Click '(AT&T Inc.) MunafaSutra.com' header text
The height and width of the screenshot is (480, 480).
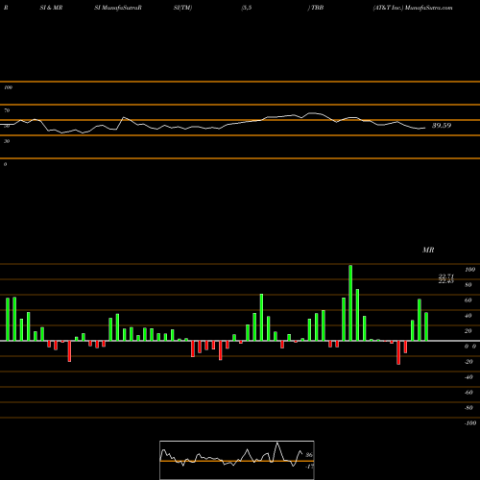click(x=413, y=8)
